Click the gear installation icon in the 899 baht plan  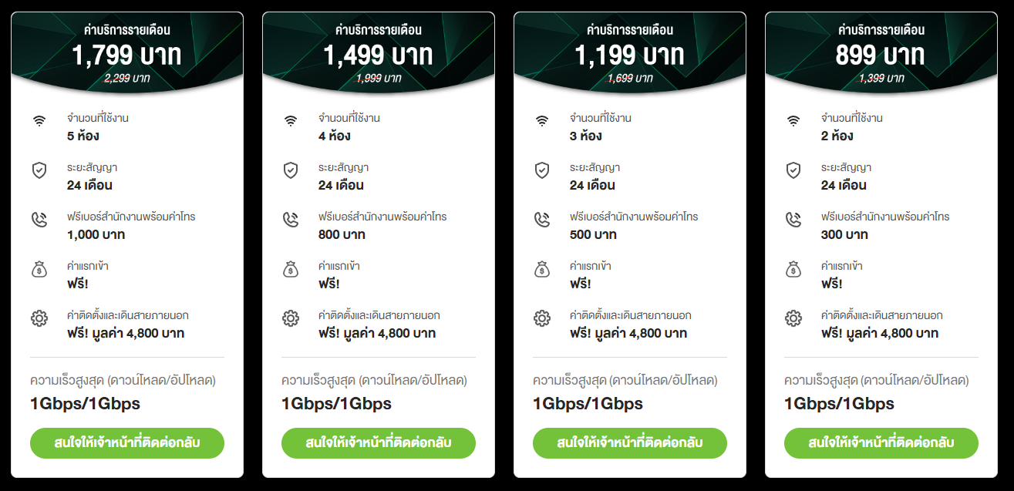tap(793, 318)
